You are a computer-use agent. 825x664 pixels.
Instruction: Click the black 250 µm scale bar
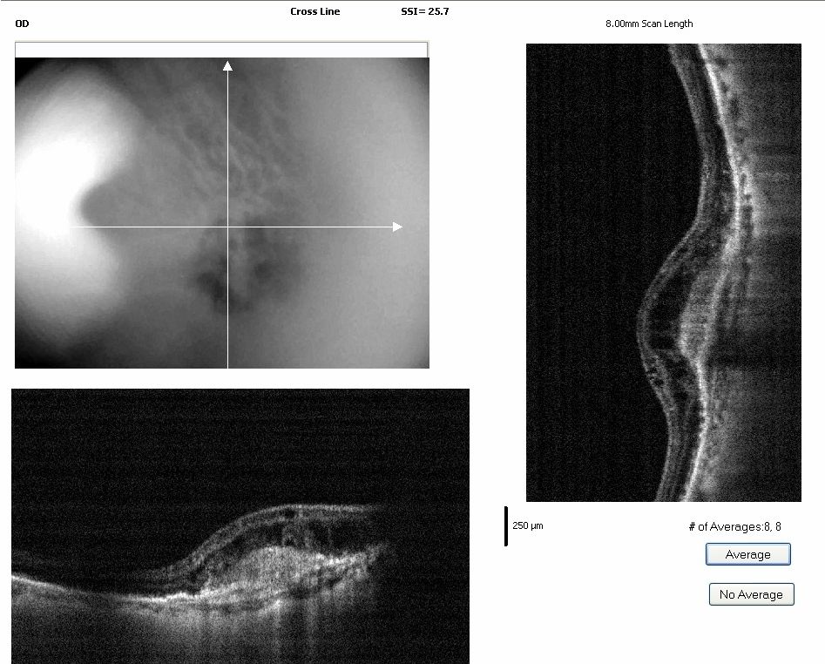[x=506, y=525]
